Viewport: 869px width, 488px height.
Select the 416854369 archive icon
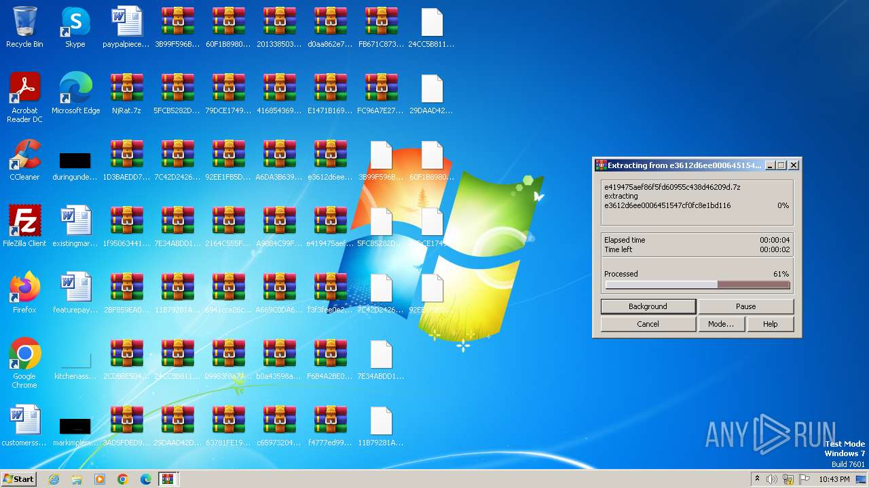pyautogui.click(x=279, y=89)
